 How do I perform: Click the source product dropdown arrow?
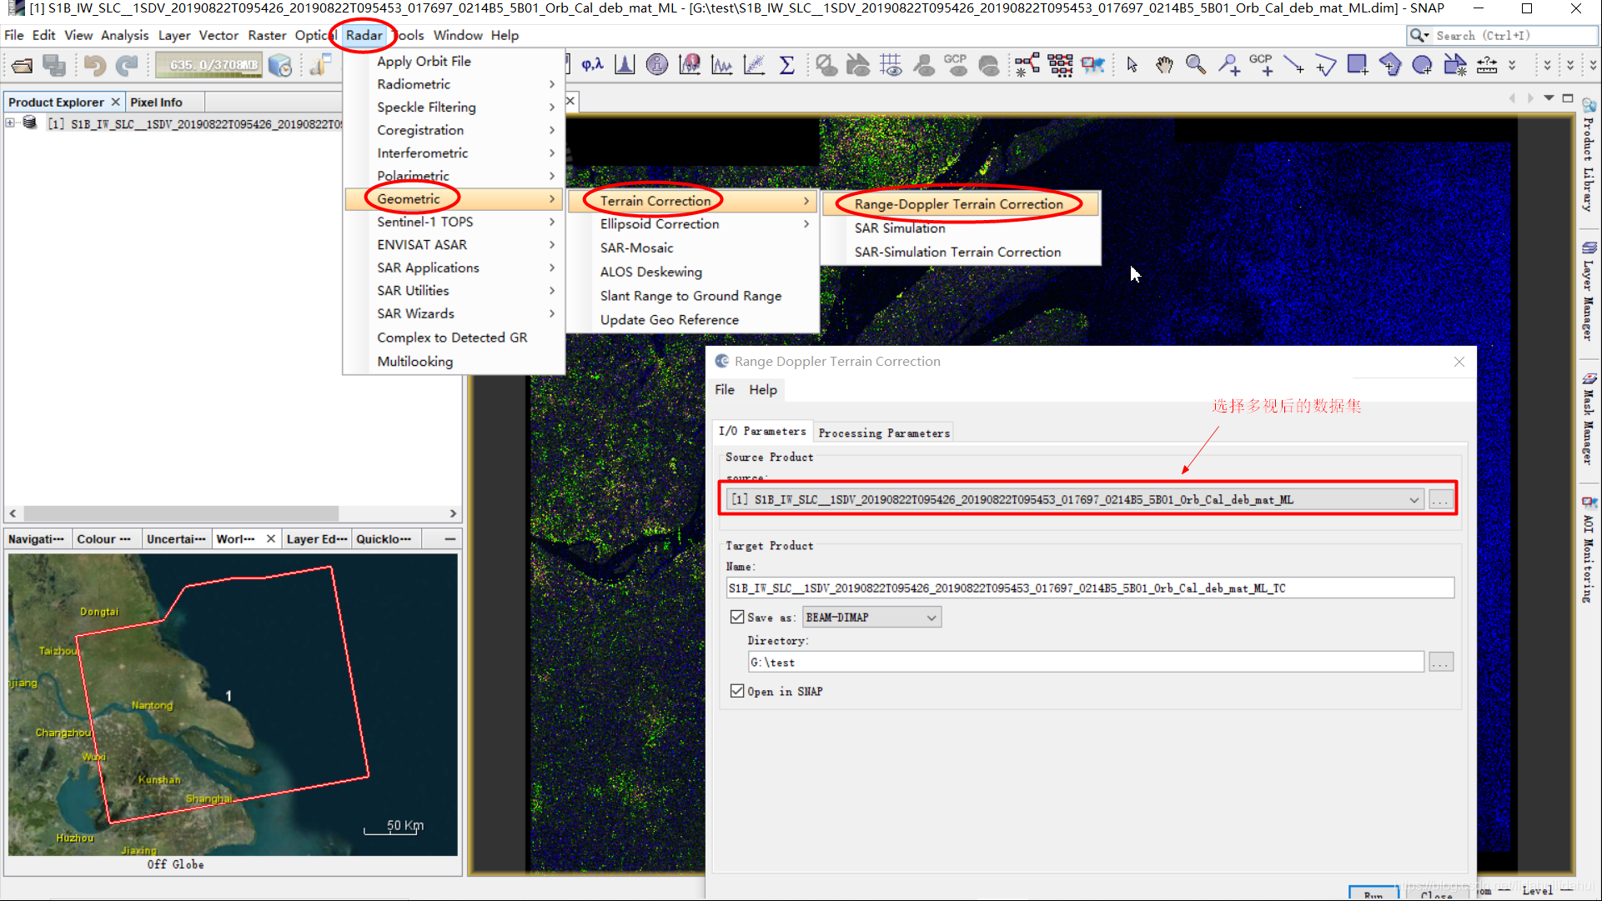(x=1414, y=498)
